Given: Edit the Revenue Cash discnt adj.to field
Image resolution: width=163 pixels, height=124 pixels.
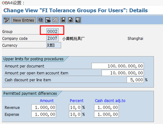Looking at the screenshot, I should tap(106, 107).
